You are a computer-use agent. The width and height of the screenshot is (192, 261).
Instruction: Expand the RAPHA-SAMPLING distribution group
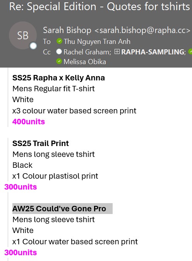coord(117,52)
